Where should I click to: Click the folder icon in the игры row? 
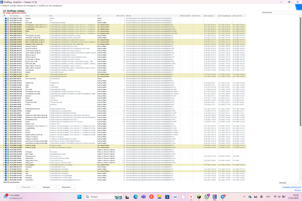[8, 173]
